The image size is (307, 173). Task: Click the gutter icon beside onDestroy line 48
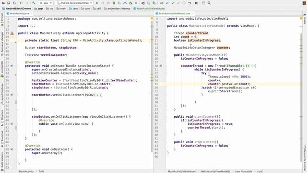pyautogui.click(x=12, y=149)
